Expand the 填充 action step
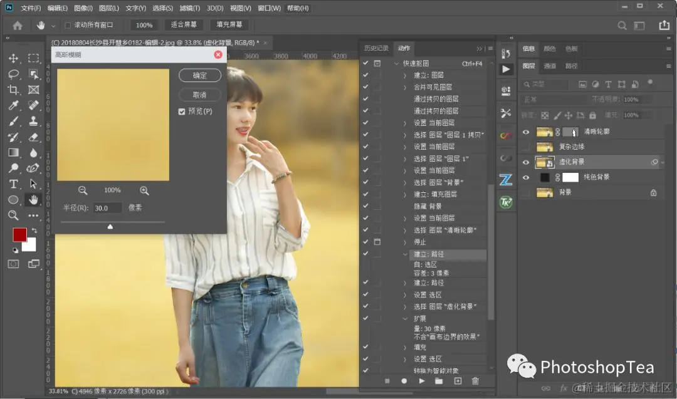The image size is (677, 399). [x=404, y=347]
